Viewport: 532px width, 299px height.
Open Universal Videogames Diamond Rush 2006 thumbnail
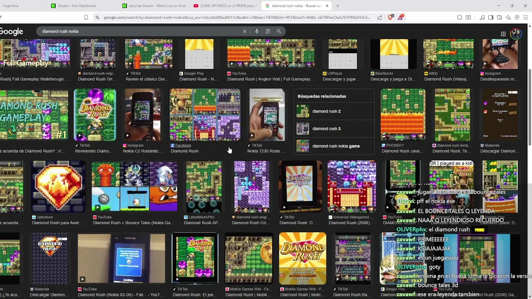pos(352,187)
